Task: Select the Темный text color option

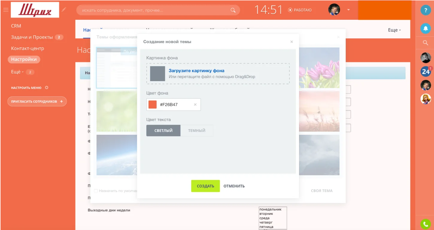Action: (x=197, y=131)
